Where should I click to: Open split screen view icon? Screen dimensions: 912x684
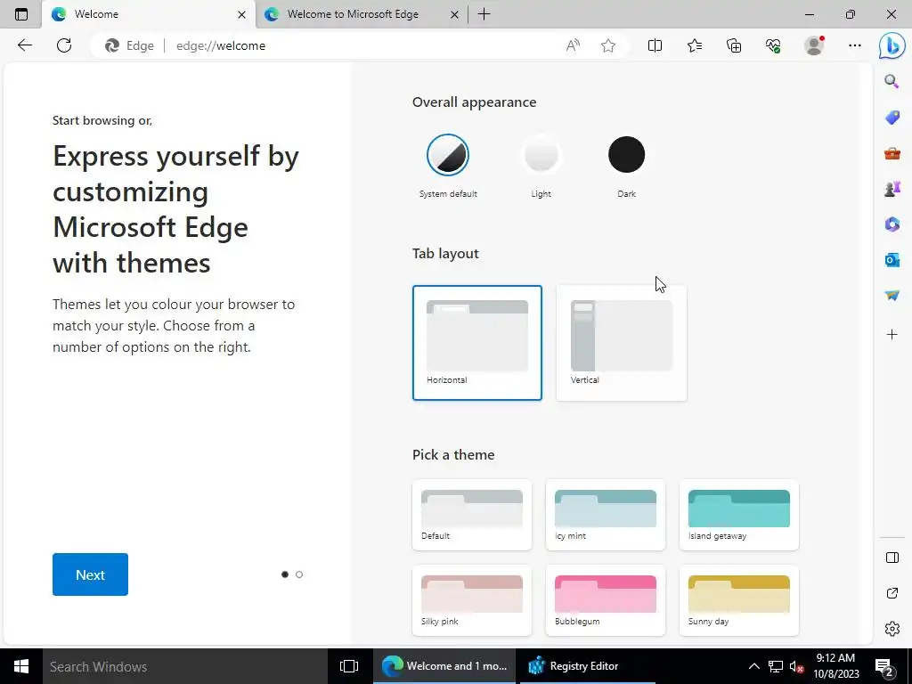coord(655,45)
